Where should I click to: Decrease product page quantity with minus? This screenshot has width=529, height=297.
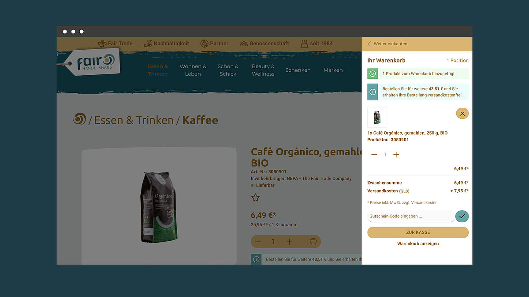tap(258, 242)
